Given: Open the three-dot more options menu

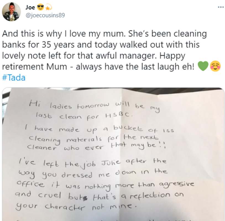Looking at the screenshot, I should (221, 7).
